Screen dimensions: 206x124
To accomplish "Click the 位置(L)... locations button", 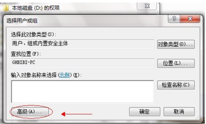I will [x=176, y=63].
